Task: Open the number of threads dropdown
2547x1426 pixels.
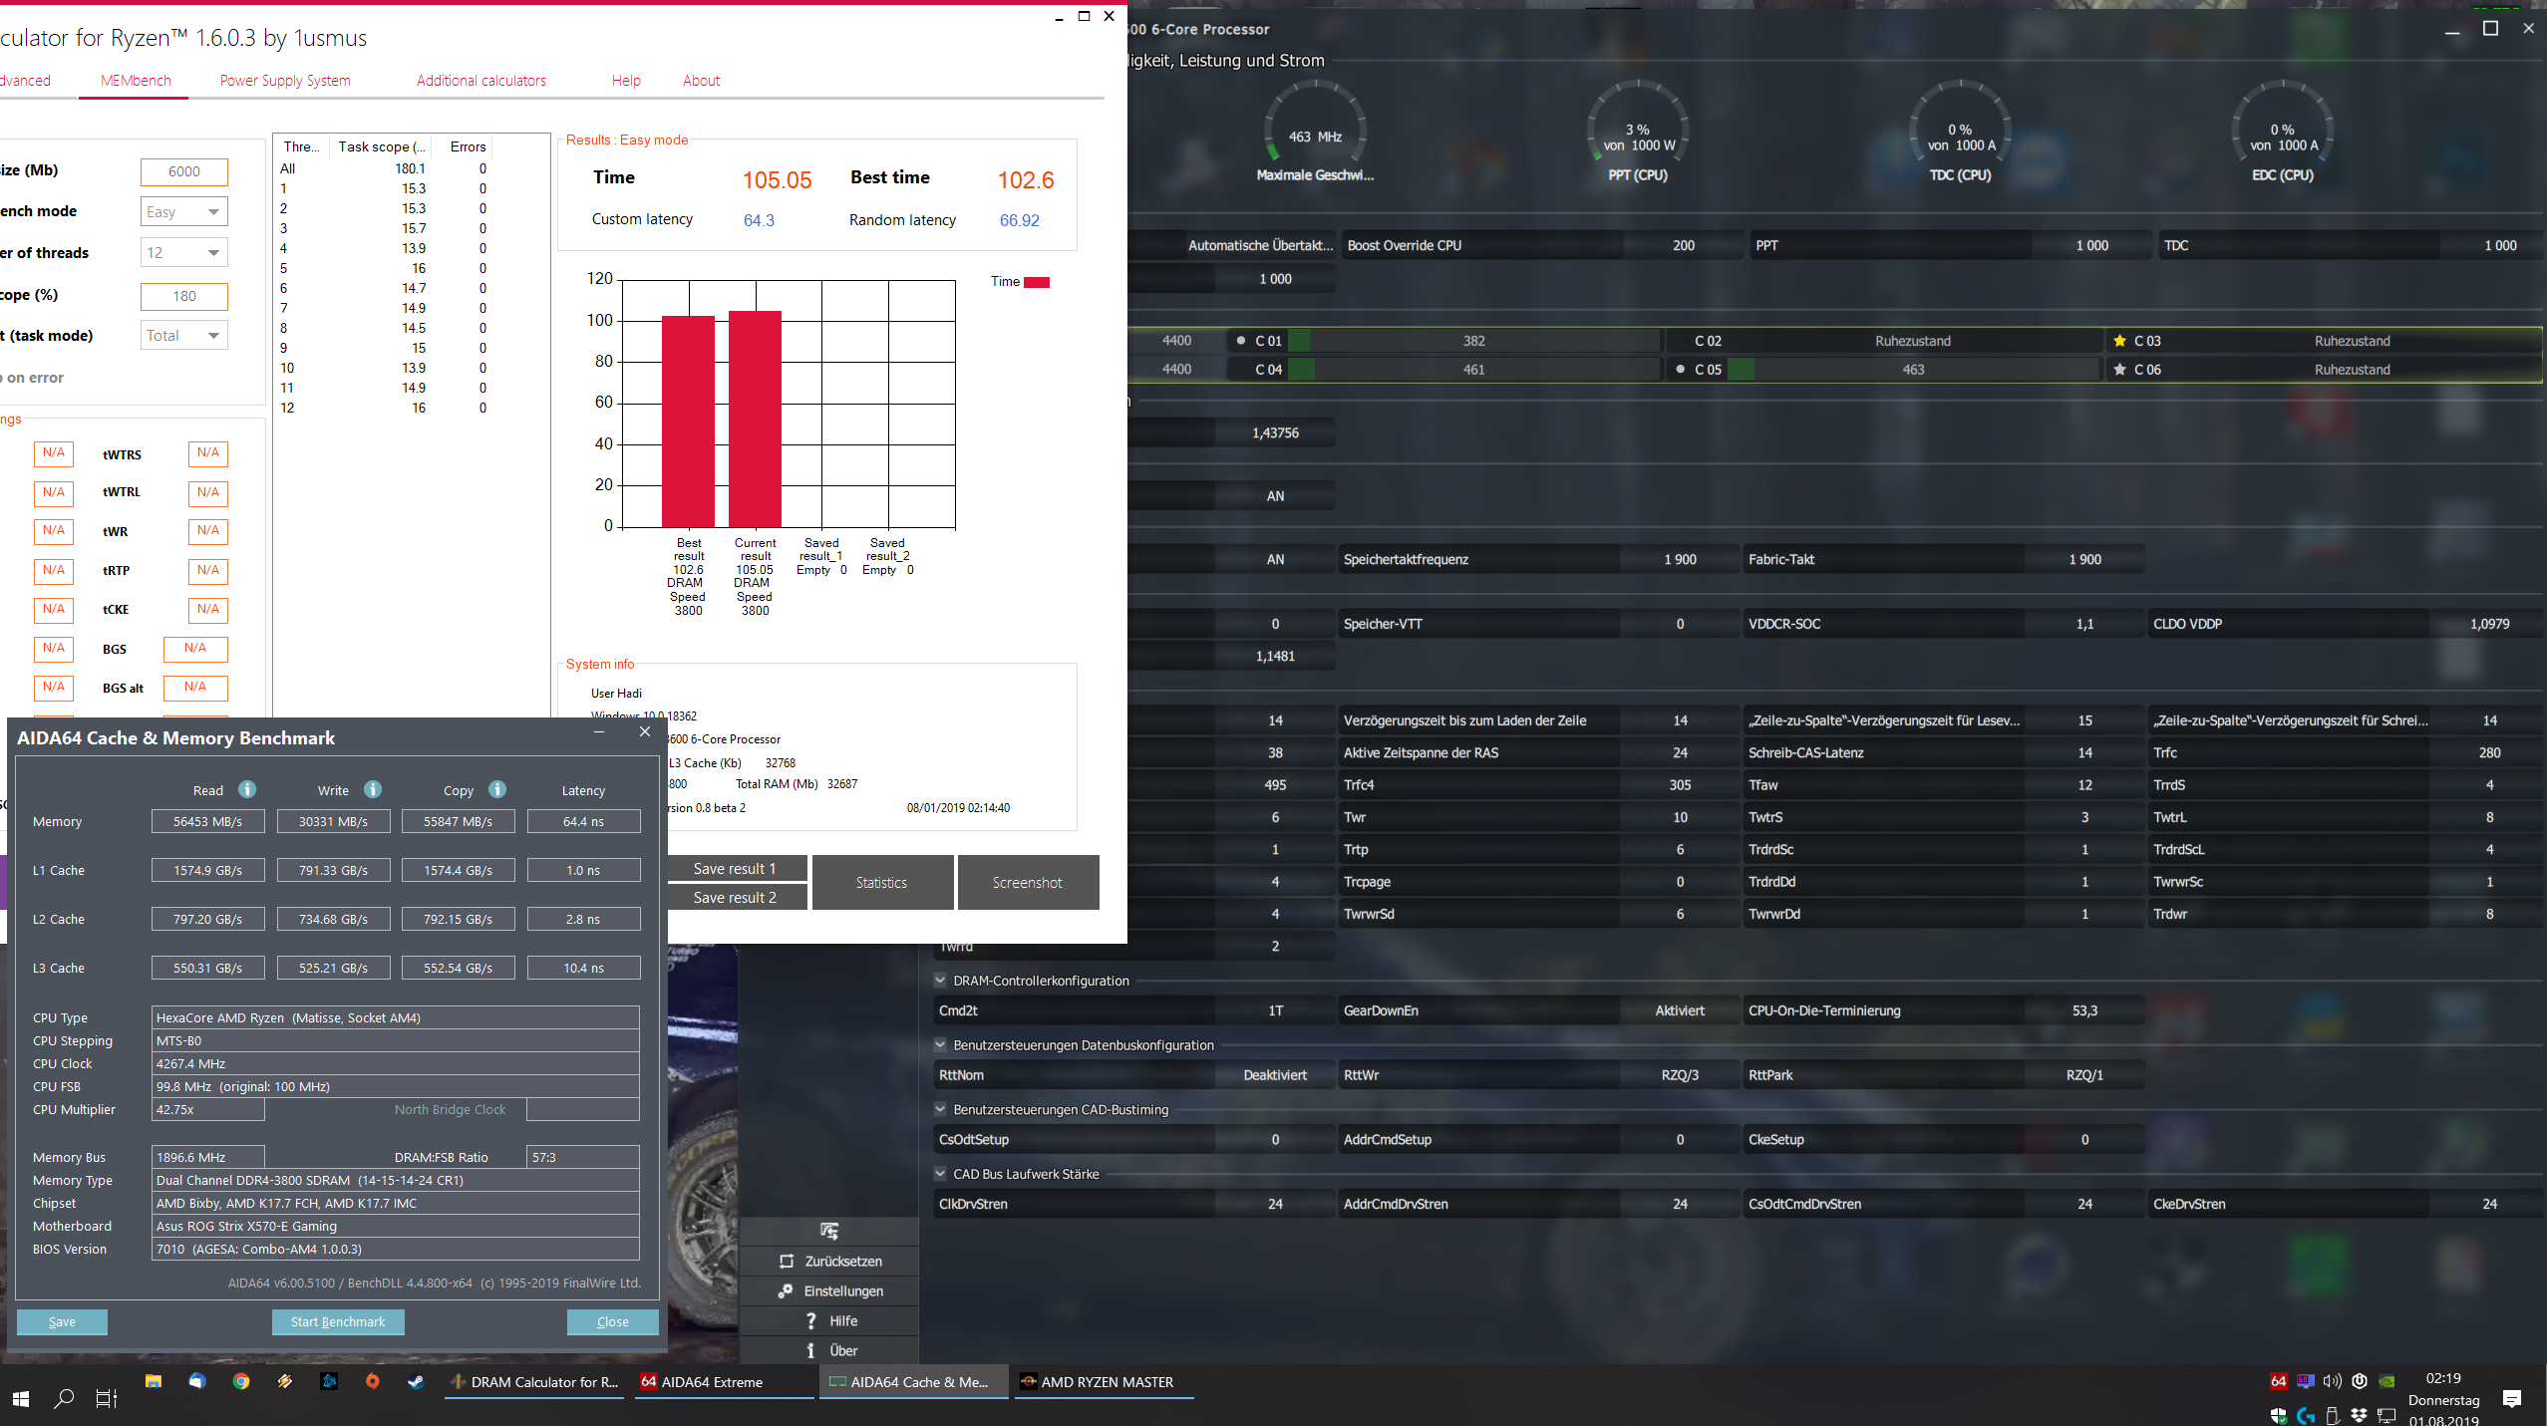Action: (x=184, y=253)
